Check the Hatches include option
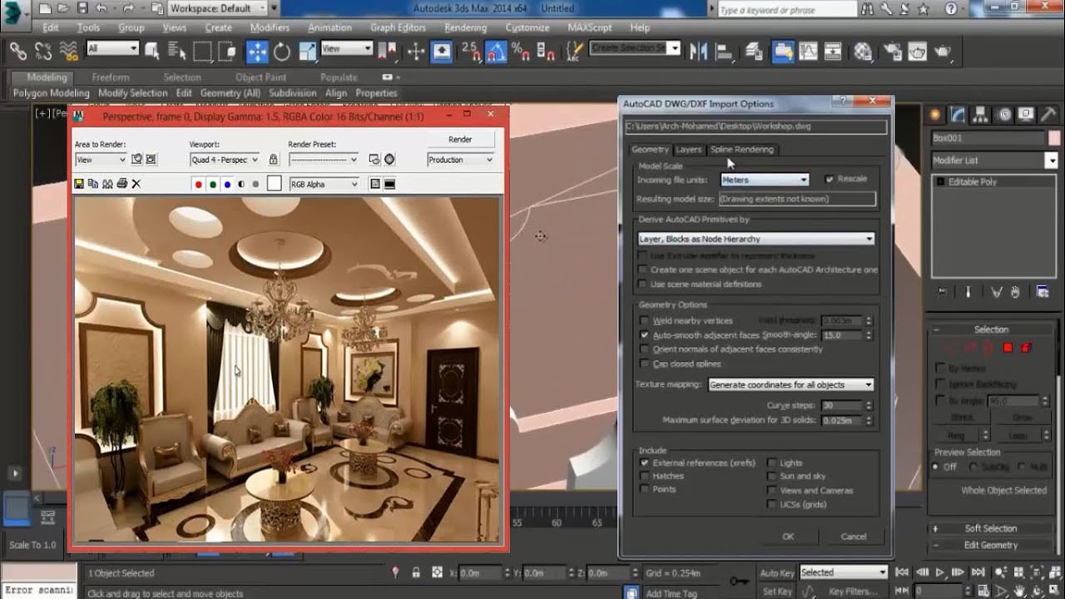Screen dimensions: 1065x599 click(x=644, y=476)
